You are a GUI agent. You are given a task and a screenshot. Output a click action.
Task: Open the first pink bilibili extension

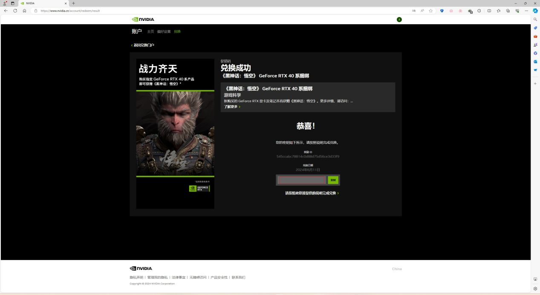click(451, 11)
